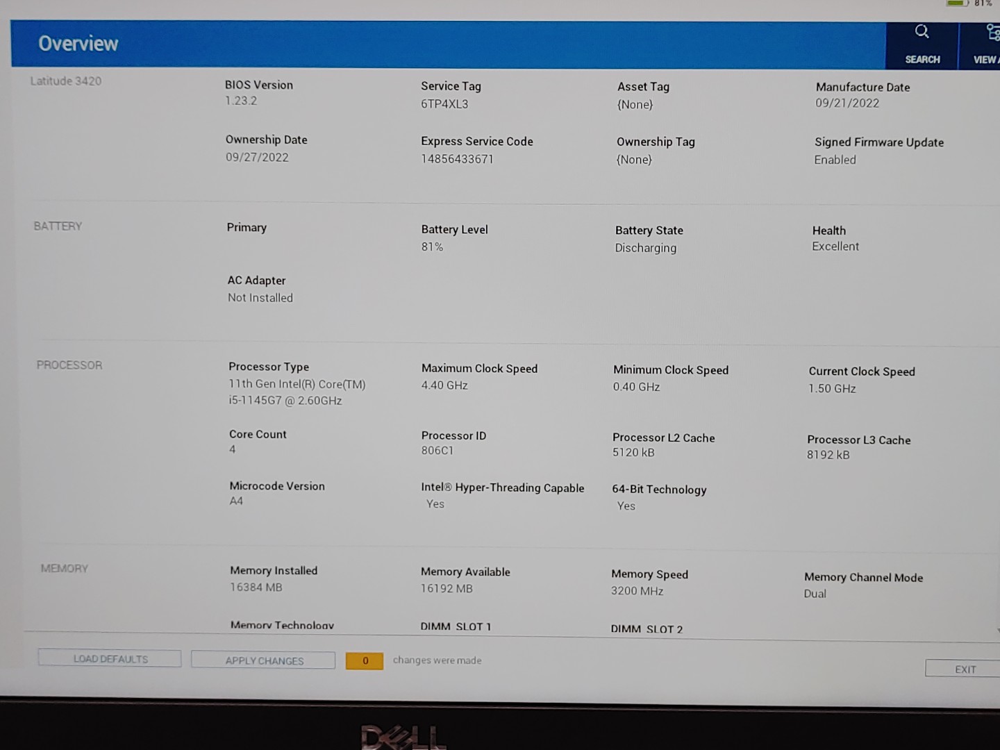Select the Overview header title
Viewport: 1000px width, 750px height.
[78, 44]
